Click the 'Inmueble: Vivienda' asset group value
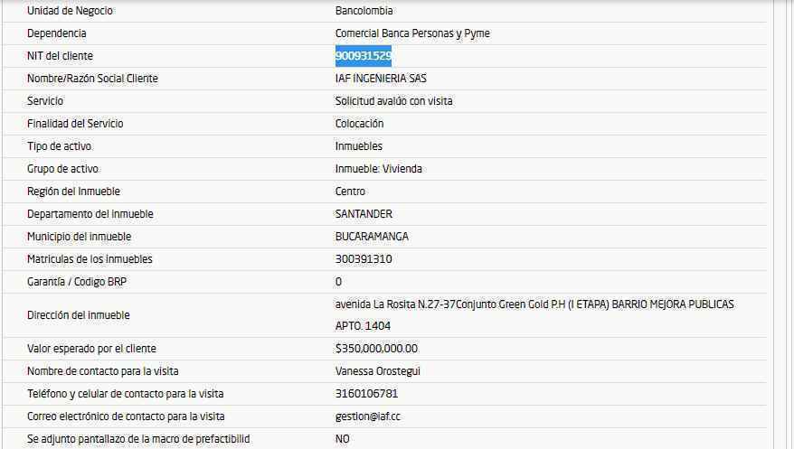This screenshot has width=794, height=449. click(x=378, y=169)
